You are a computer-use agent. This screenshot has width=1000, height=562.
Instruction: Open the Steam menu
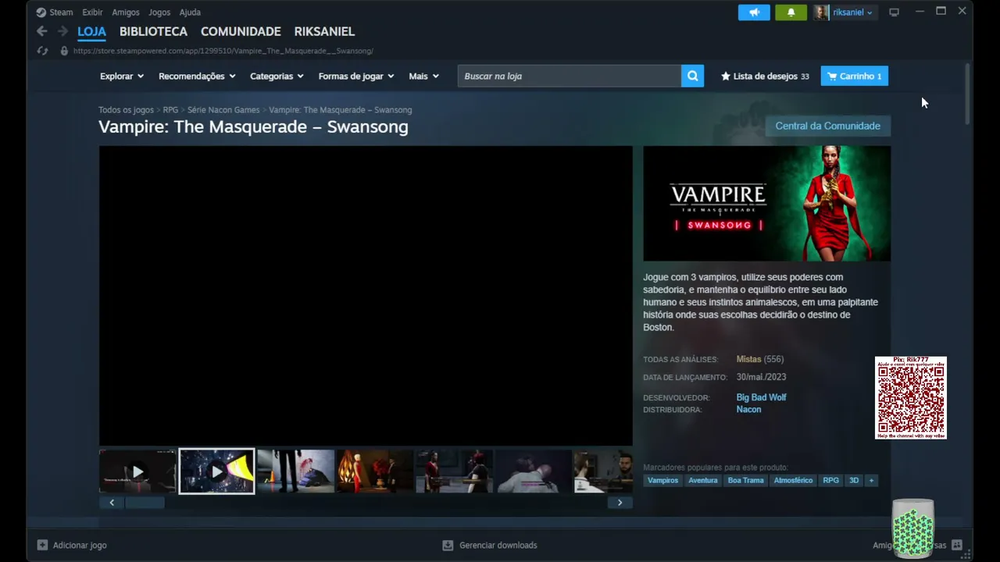(x=55, y=12)
